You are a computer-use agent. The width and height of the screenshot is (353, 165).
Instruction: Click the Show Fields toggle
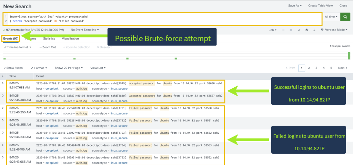13,68
